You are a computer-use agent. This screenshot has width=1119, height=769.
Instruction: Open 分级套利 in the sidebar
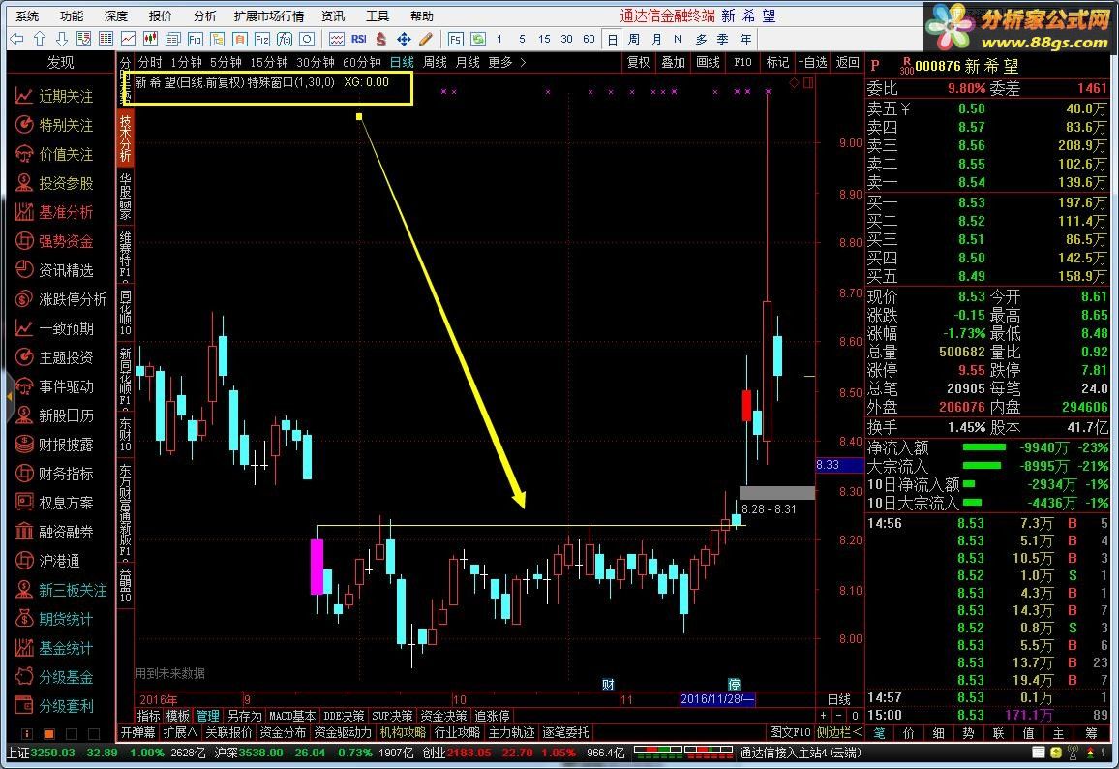(56, 706)
